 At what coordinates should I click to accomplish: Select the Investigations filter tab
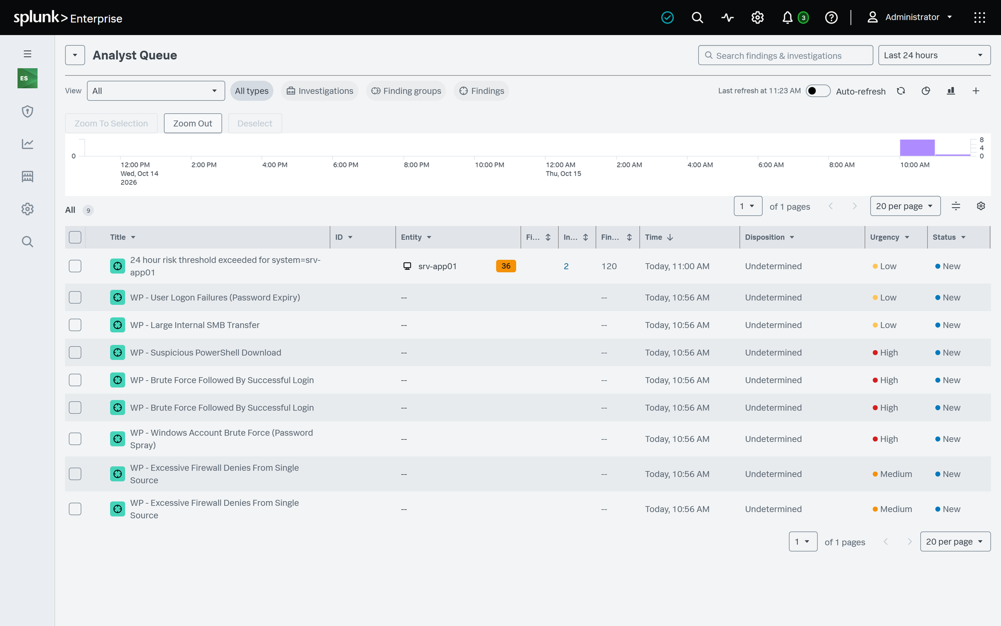point(320,91)
